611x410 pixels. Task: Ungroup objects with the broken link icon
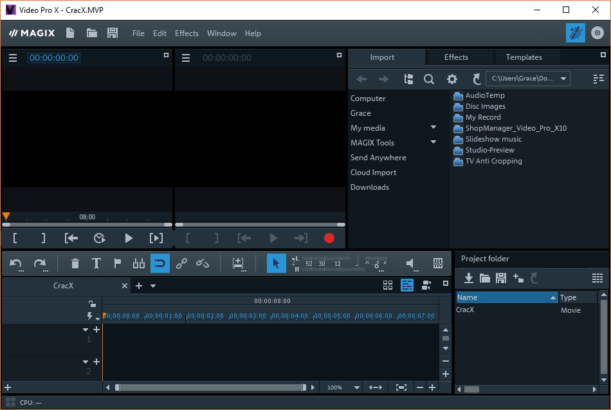202,264
